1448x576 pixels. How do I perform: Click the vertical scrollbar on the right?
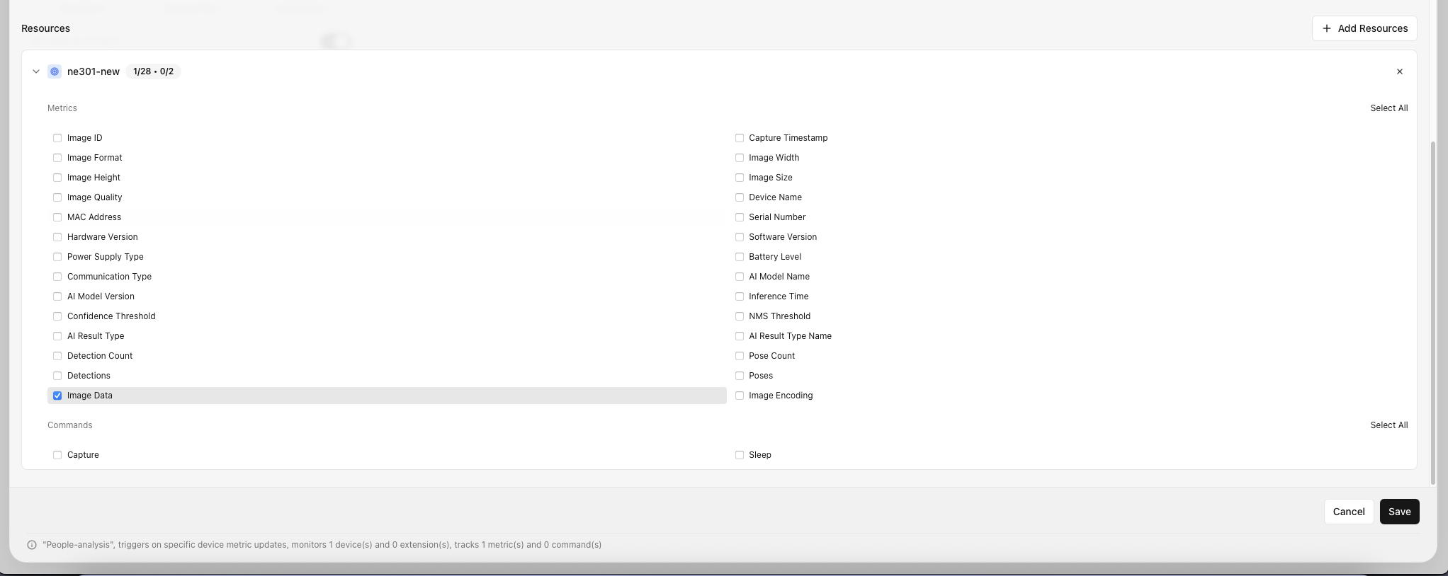coord(1433,311)
